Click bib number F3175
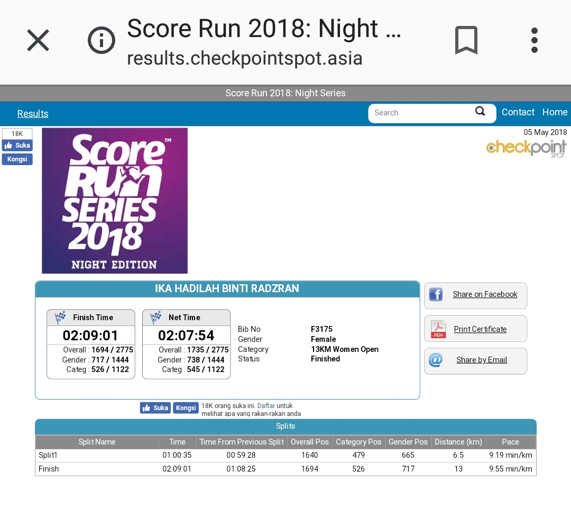The width and height of the screenshot is (571, 507). point(321,329)
